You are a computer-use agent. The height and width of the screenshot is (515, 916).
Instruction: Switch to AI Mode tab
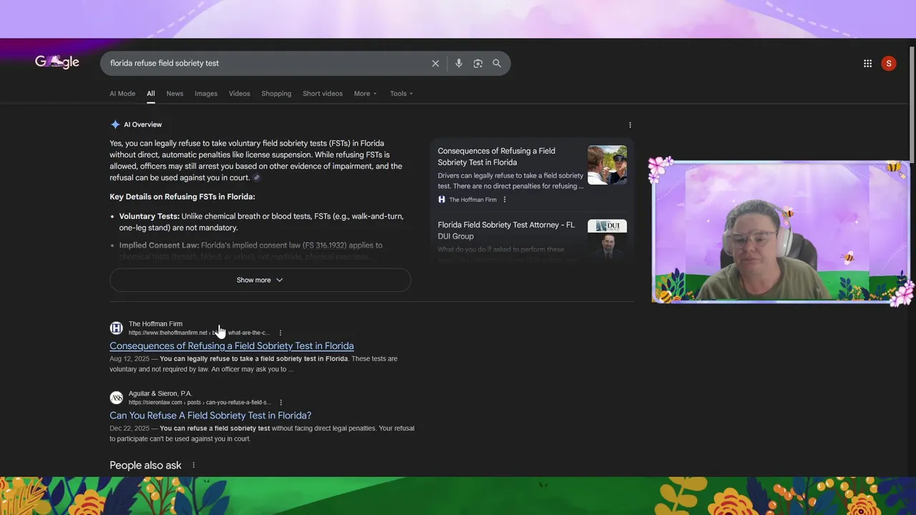coord(122,94)
